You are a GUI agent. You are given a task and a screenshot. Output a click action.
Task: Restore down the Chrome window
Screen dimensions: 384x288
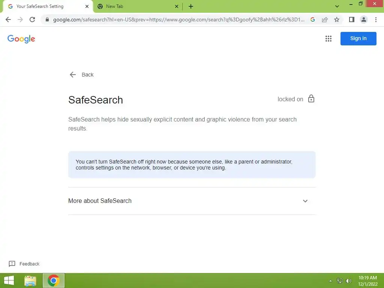pos(361,4)
